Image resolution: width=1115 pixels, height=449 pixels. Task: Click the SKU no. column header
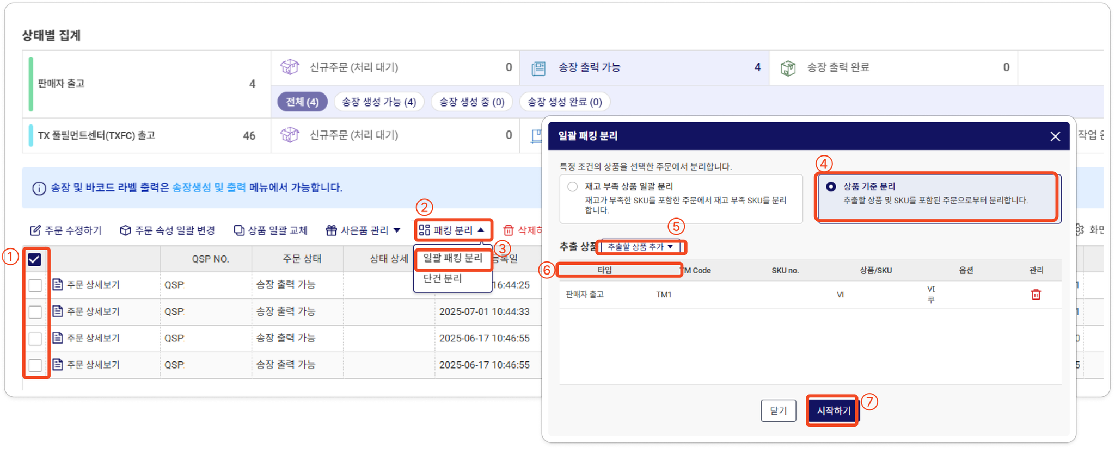click(785, 271)
